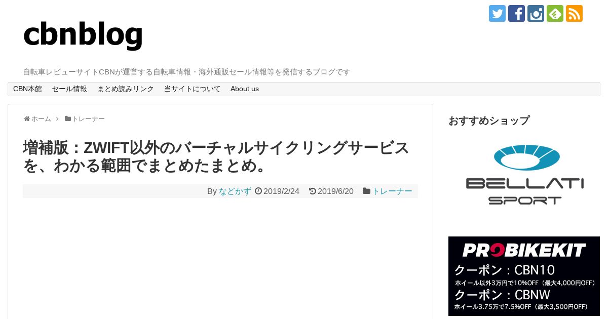Open the CBN本館 menu item
Image resolution: width=608 pixels, height=319 pixels.
tap(27, 89)
